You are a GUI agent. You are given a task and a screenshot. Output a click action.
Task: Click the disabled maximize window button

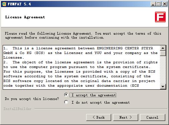pos(159,4)
